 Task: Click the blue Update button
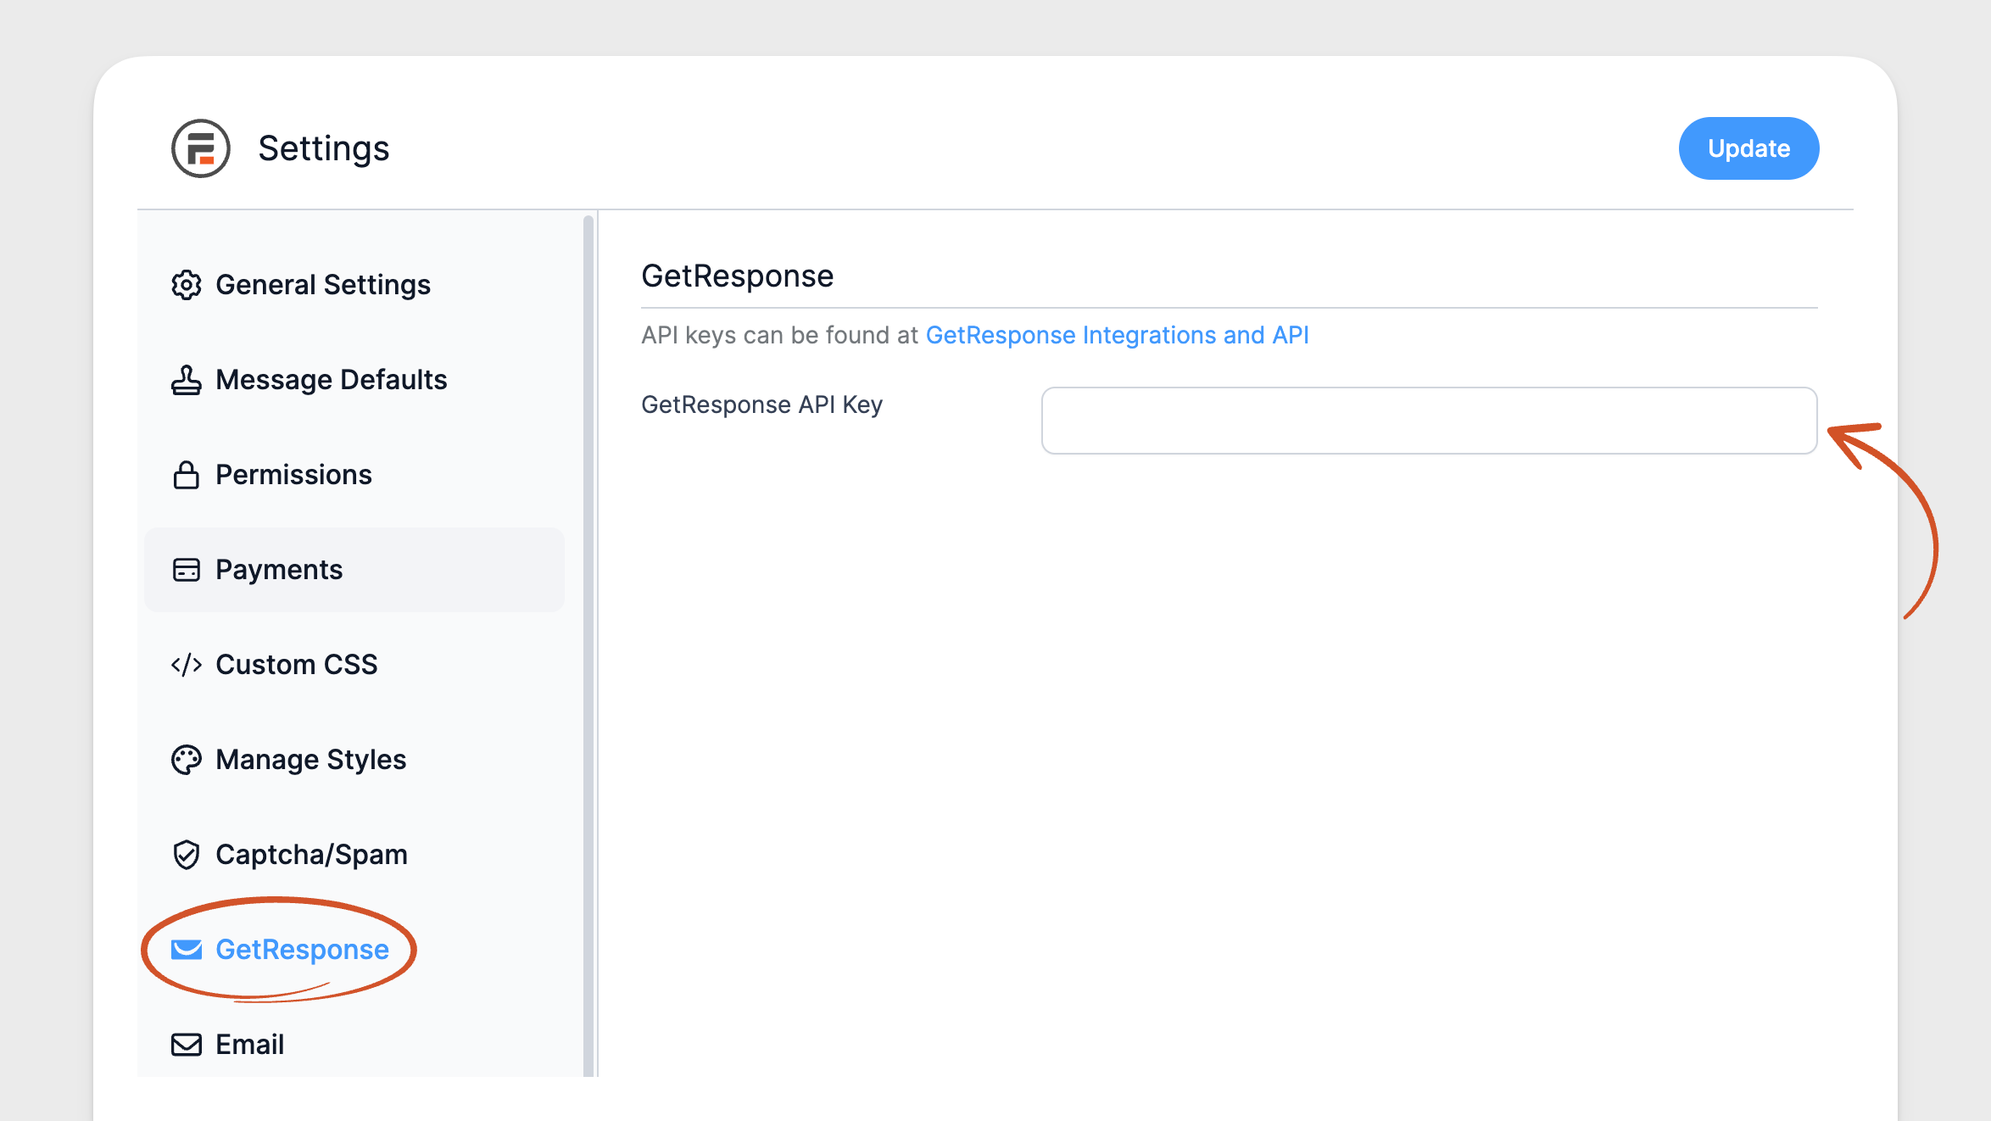[x=1748, y=148]
